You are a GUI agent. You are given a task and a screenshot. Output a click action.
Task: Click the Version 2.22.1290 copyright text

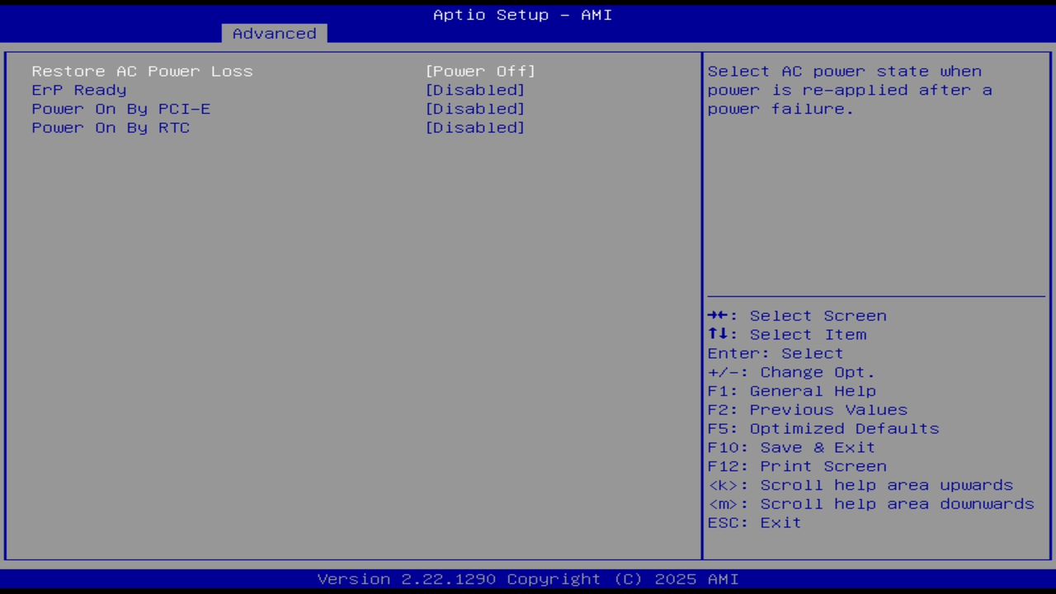tap(528, 578)
